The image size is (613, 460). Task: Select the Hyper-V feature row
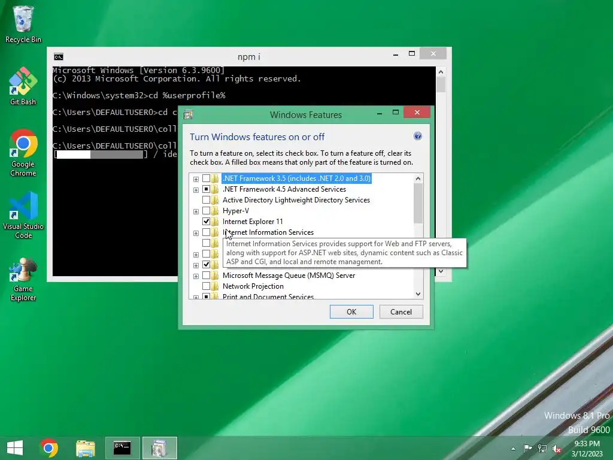coord(236,211)
